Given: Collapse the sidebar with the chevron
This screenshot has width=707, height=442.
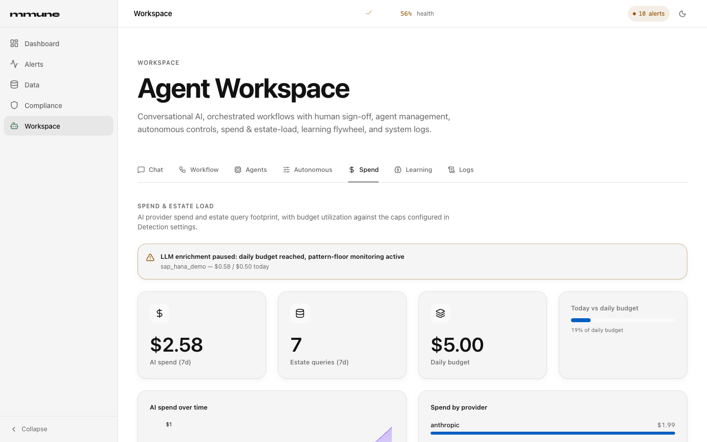Looking at the screenshot, I should [14, 429].
